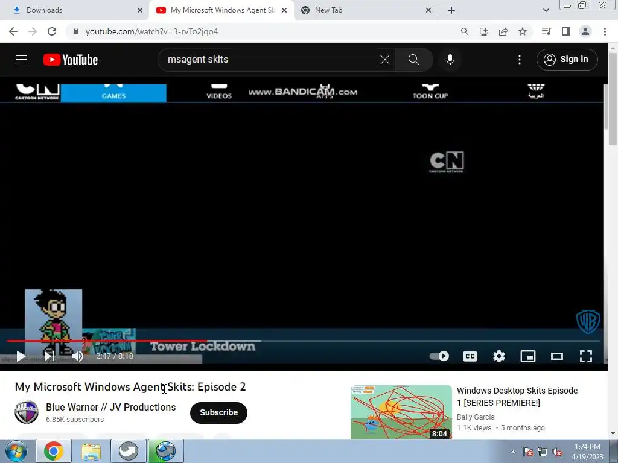Image resolution: width=618 pixels, height=463 pixels.
Task: Click the Sign in button
Action: pyautogui.click(x=567, y=60)
